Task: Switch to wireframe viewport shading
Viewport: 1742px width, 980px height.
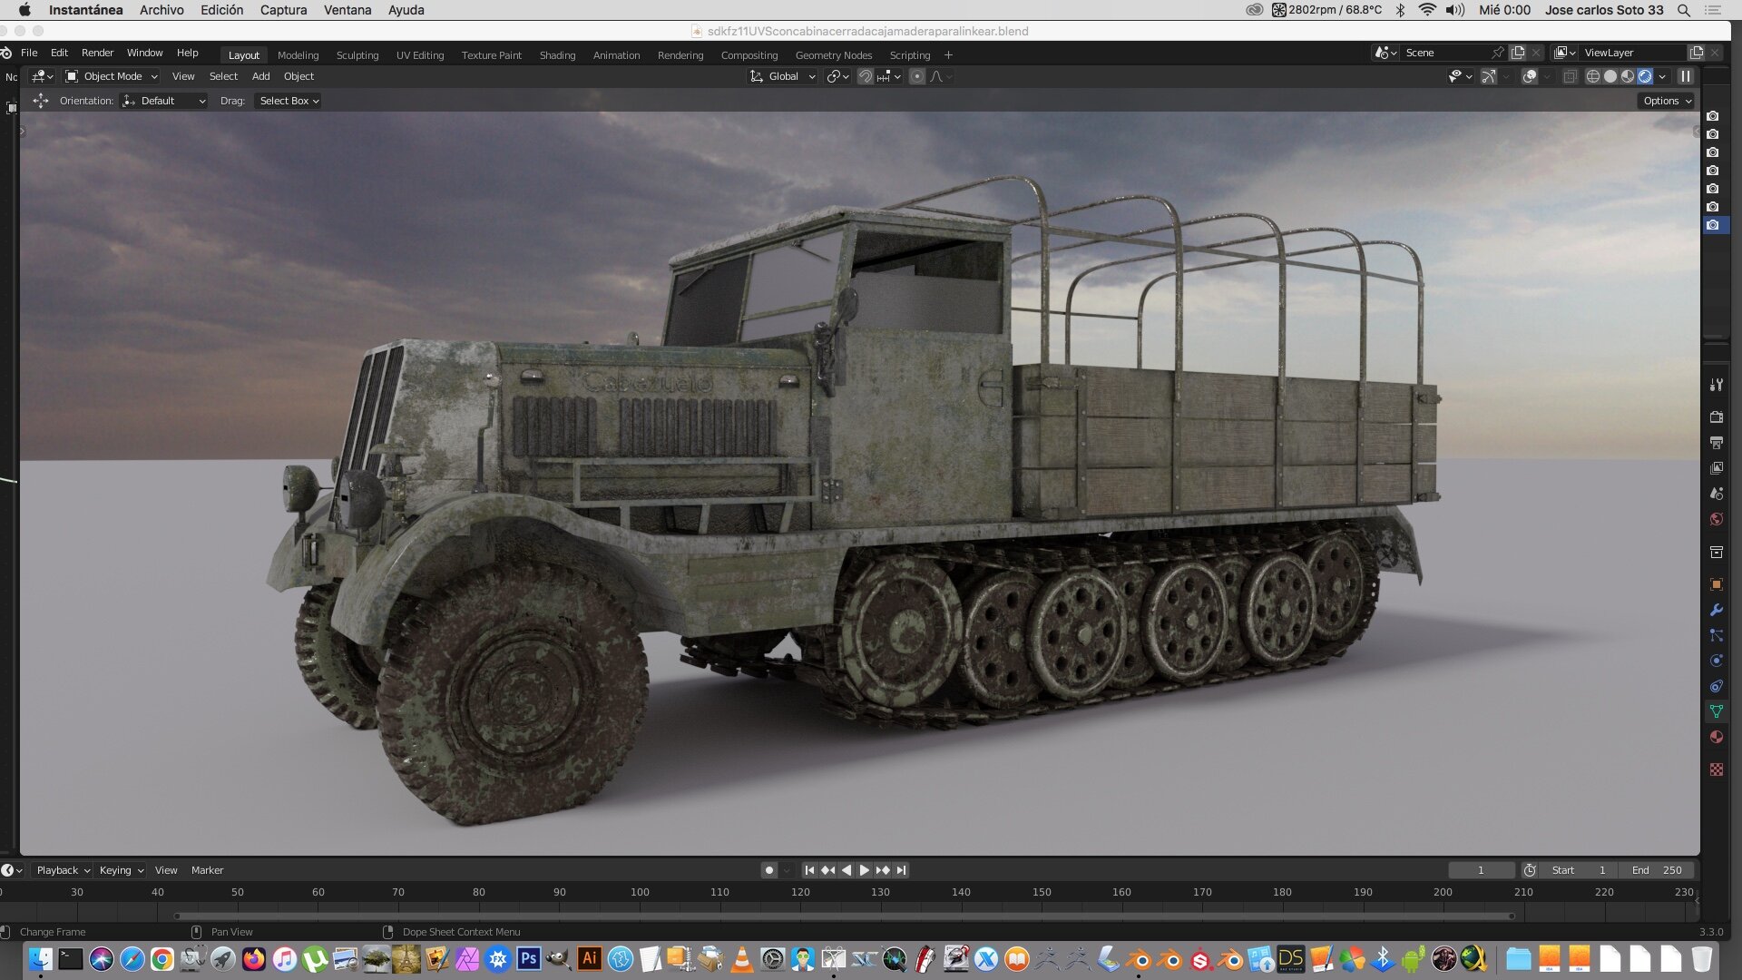Action: pyautogui.click(x=1592, y=76)
